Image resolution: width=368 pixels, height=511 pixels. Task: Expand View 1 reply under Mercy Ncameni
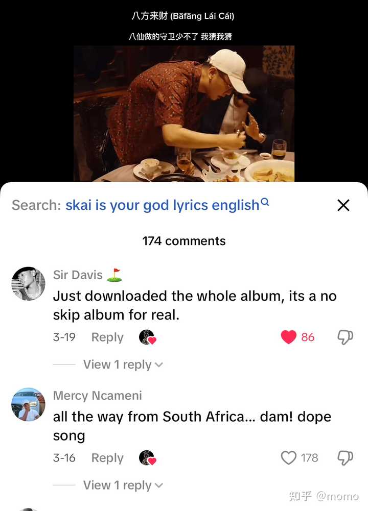(123, 485)
